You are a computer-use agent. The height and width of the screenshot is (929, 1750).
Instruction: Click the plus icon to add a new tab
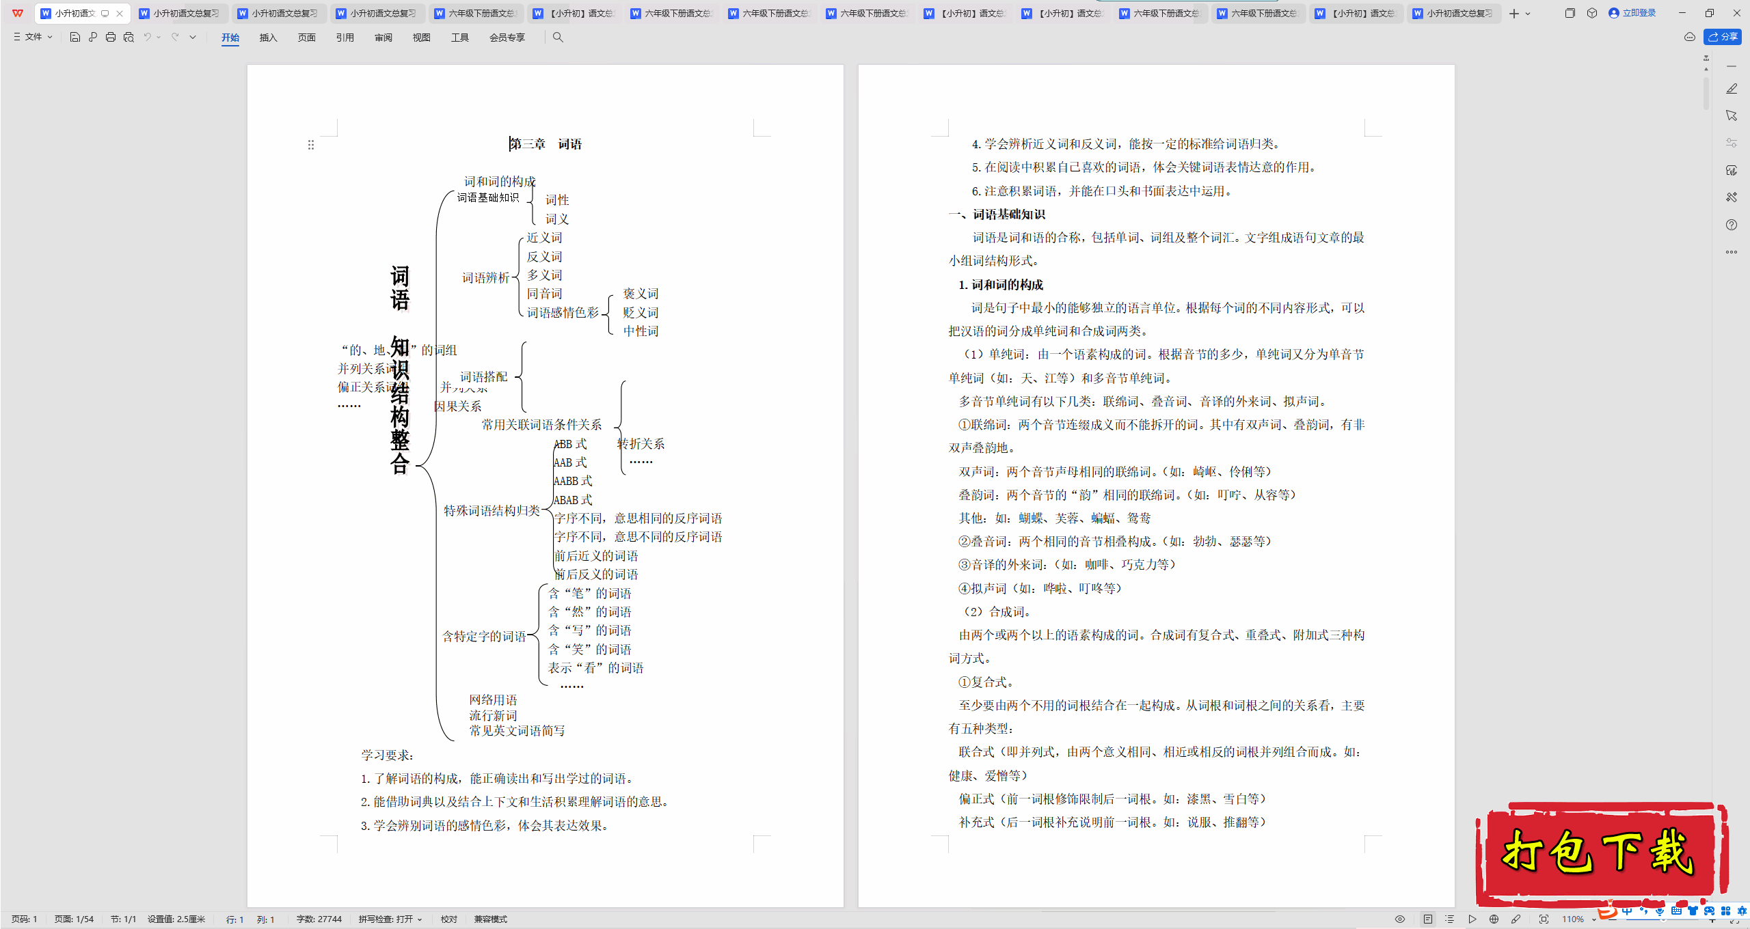click(x=1514, y=13)
